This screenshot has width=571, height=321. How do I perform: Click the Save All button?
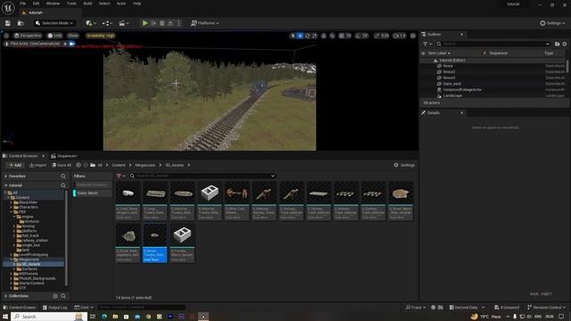62,165
